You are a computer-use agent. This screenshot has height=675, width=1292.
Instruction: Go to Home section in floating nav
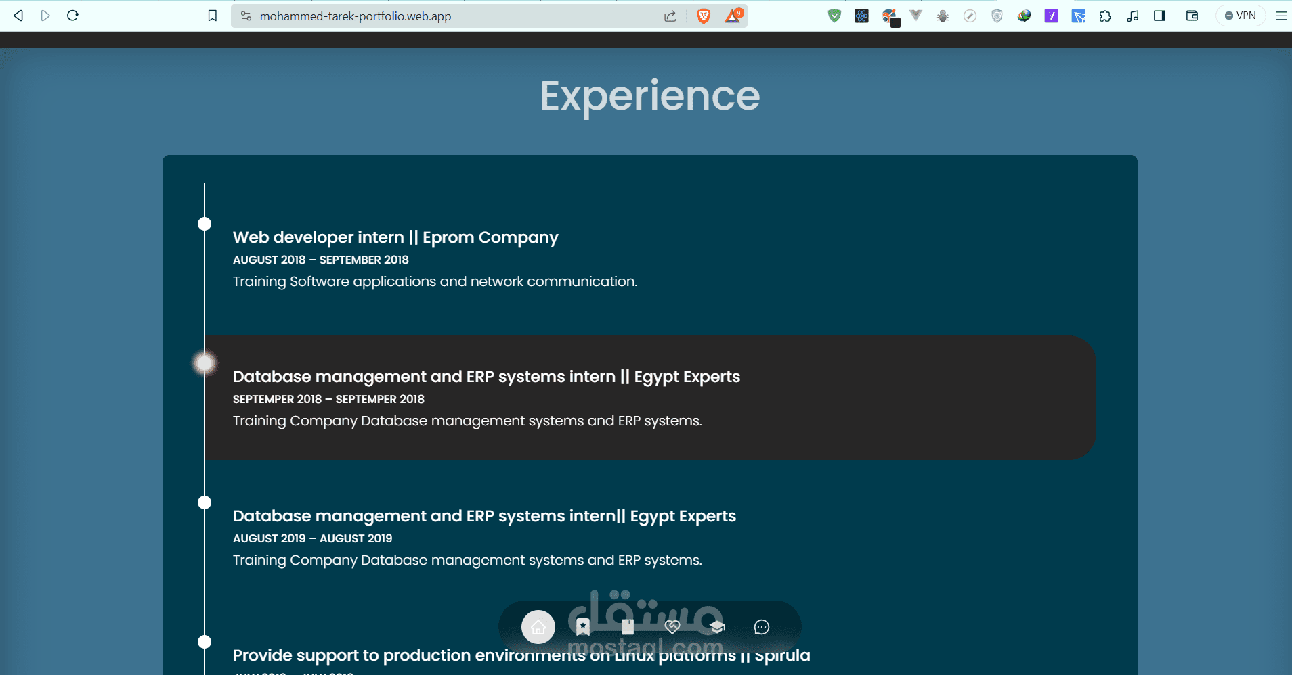(x=538, y=627)
